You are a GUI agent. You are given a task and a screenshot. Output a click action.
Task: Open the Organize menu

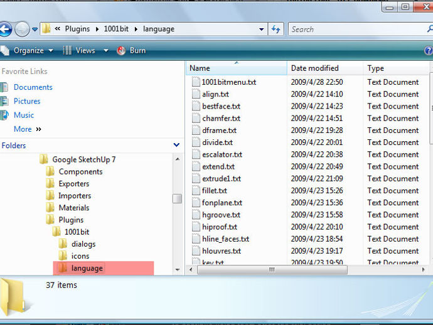point(28,51)
